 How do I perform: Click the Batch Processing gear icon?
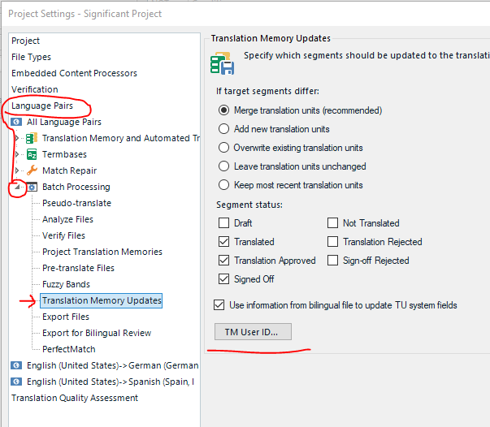[x=32, y=187]
